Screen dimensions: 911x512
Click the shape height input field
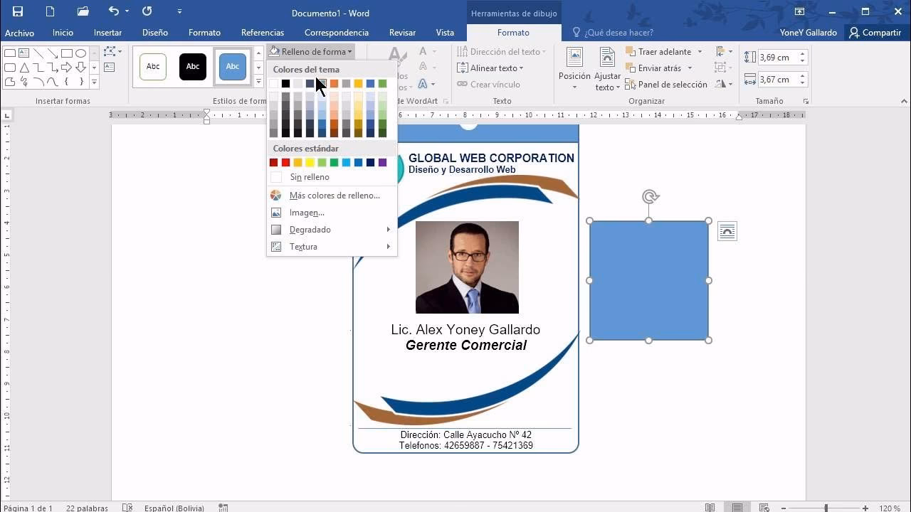[776, 58]
